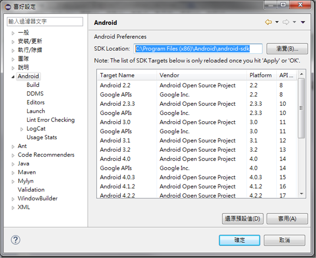Click the forward navigation arrow icon
Viewport: 316px width, 258px height.
click(286, 22)
